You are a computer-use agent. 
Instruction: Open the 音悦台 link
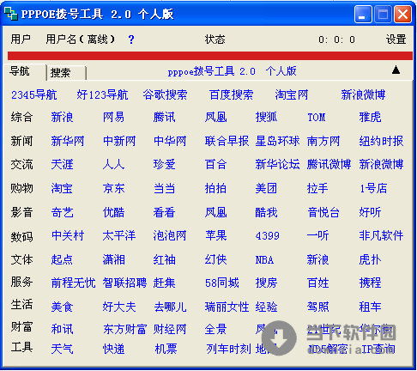tap(323, 213)
